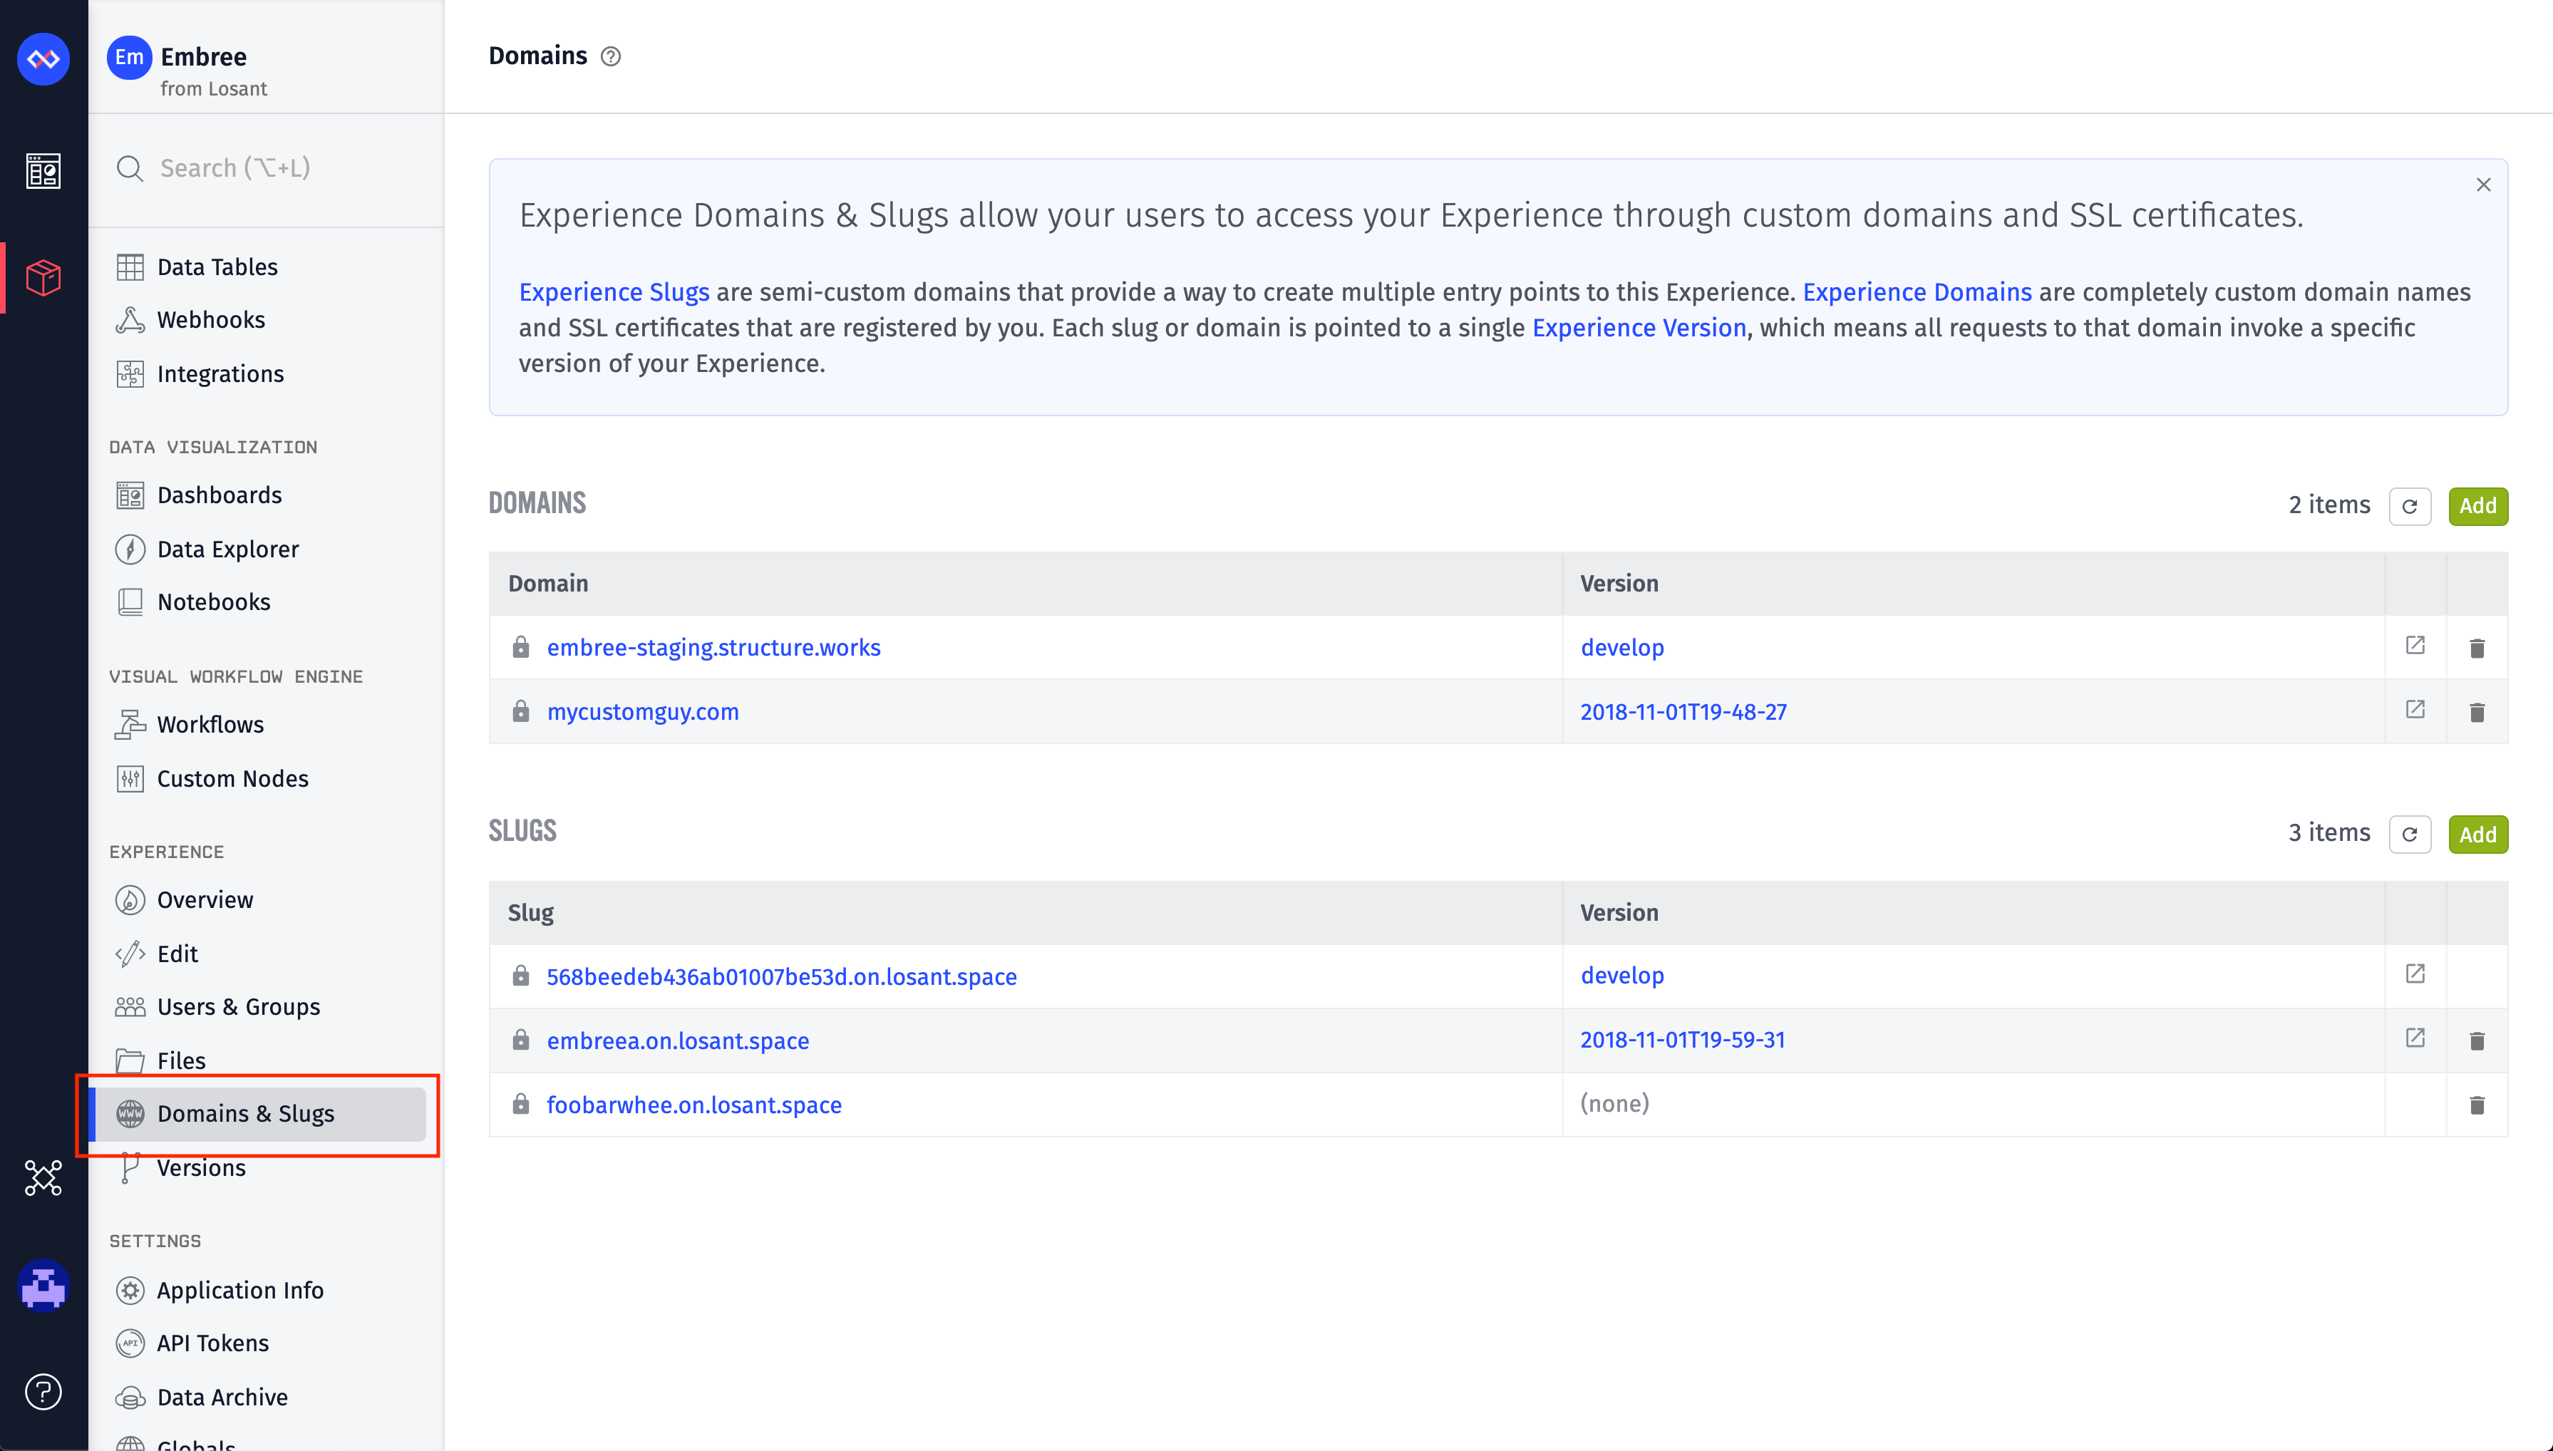Open version 2018-11-01T19-59-31
The image size is (2553, 1451).
click(x=1682, y=1039)
